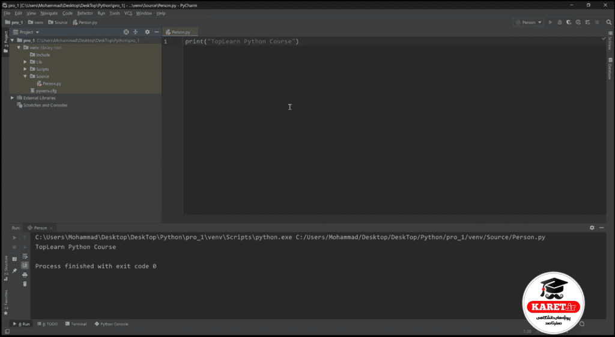Click the Profile run icon in toolbar
Viewport: 615px width, 337px height.
(578, 22)
